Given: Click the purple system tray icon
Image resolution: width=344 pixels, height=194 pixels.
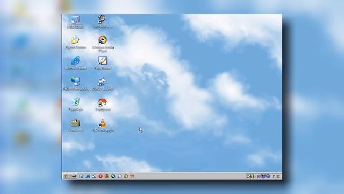Looking at the screenshot, I should coord(263,176).
